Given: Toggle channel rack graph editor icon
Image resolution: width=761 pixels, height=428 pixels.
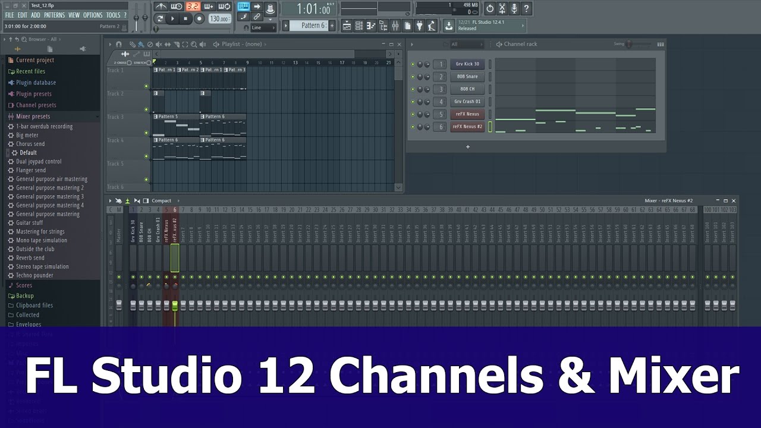Looking at the screenshot, I should click(661, 44).
